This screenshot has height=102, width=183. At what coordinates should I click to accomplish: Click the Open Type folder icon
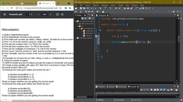pos(125,8)
